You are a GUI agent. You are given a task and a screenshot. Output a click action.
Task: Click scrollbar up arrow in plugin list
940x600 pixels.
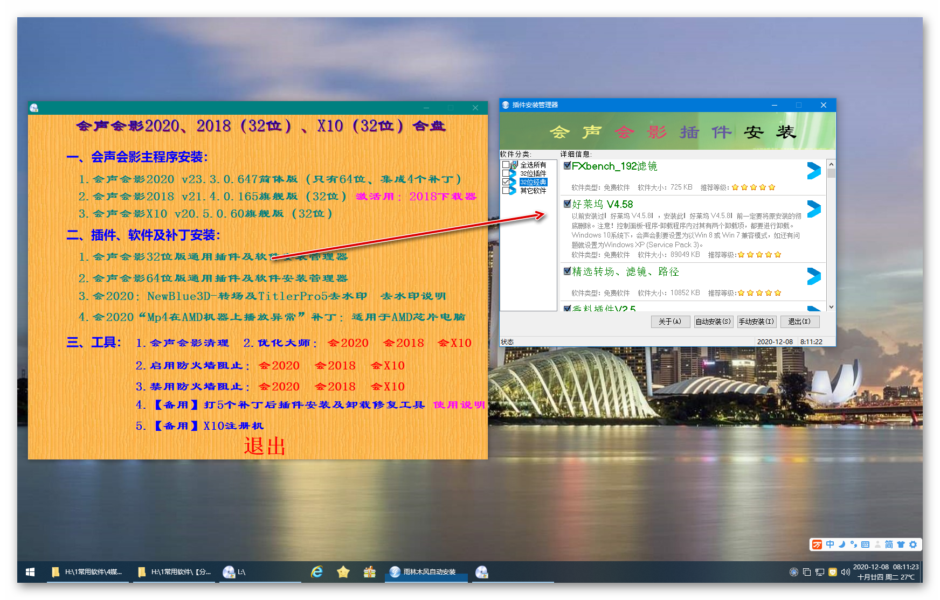click(x=831, y=164)
